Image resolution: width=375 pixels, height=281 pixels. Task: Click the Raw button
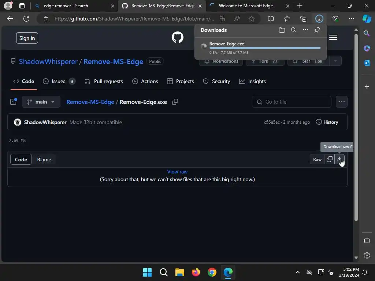(318, 160)
